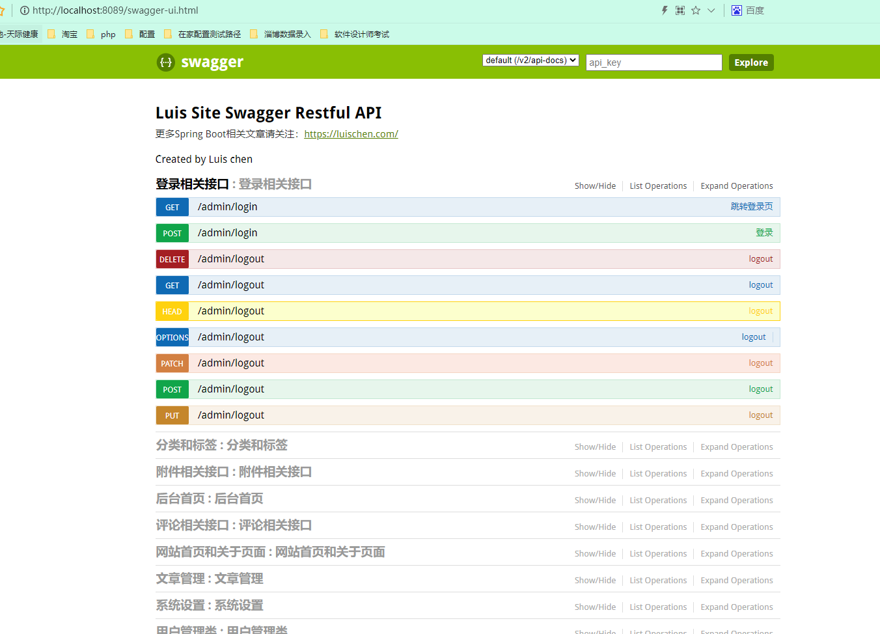Click Expand Operations for 系统设置

coord(737,607)
